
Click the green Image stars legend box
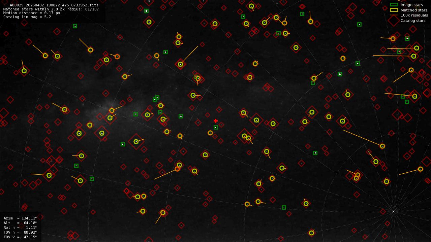point(394,5)
